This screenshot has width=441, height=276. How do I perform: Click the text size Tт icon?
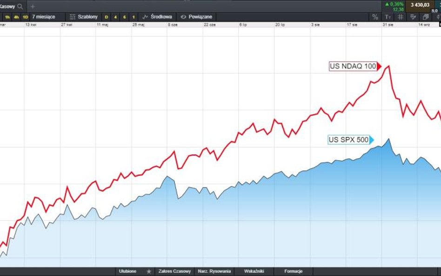click(388, 17)
